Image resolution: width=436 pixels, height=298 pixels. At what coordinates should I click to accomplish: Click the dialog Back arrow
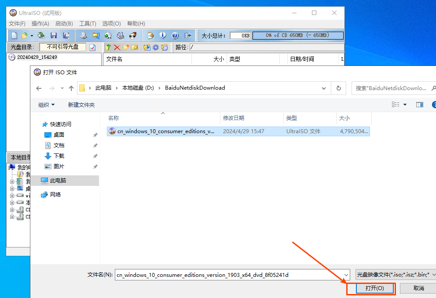39,88
